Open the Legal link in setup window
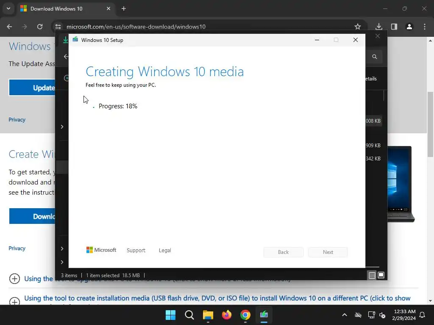 coord(165,251)
